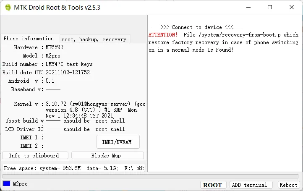Click the ROOT button
Image resolution: width=303 pixels, height=191 pixels.
click(x=212, y=185)
